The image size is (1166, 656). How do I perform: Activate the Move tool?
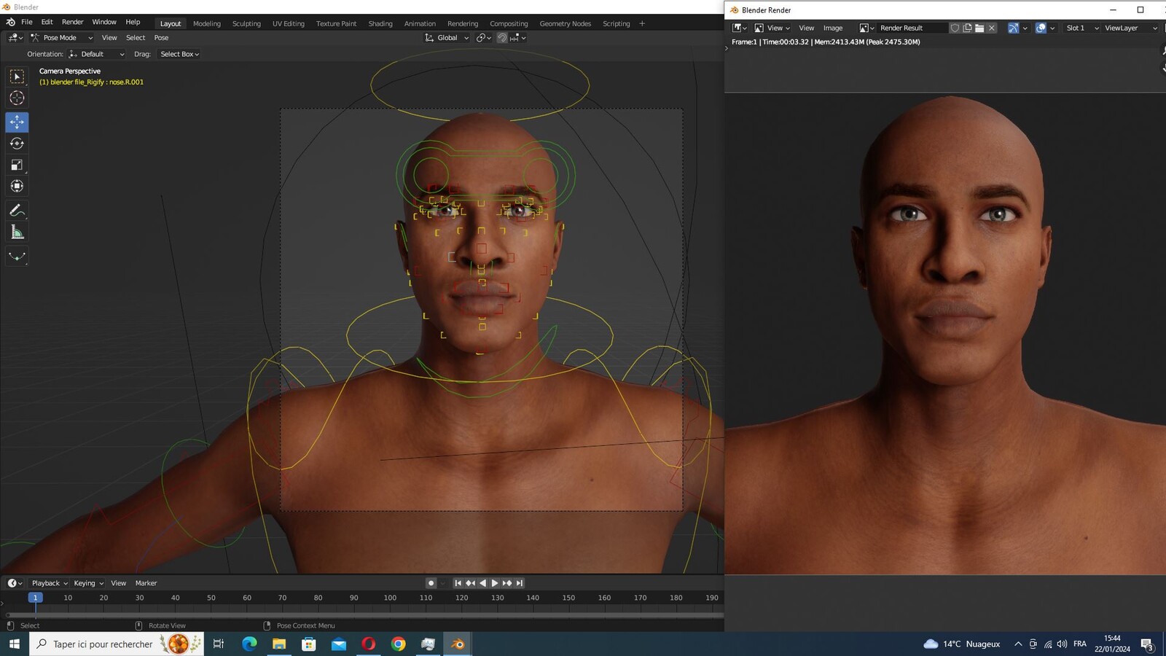pos(17,122)
